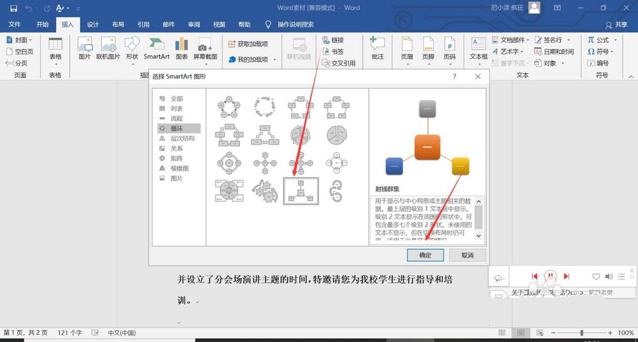Image resolution: width=638 pixels, height=342 pixels.
Task: Click 获取加载项 get add-ins
Action: coord(248,44)
